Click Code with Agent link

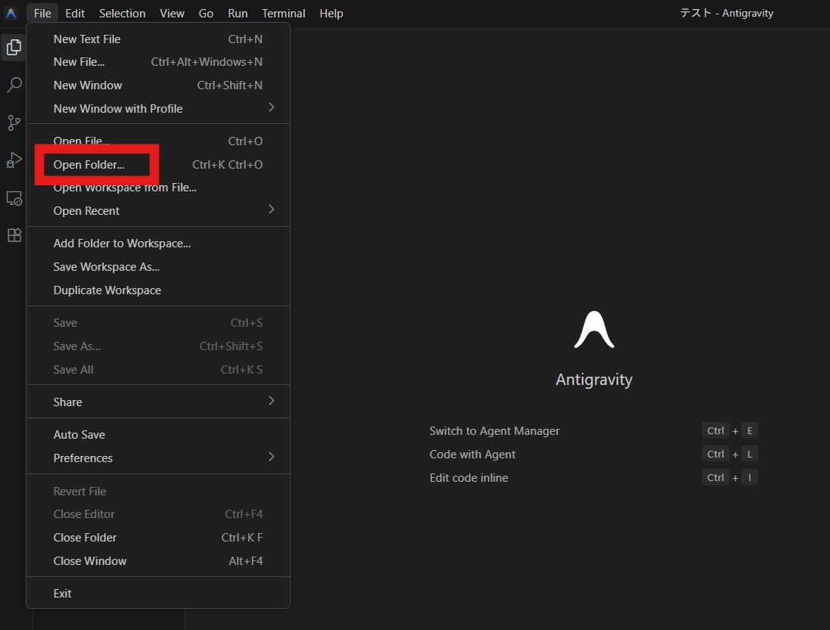click(x=472, y=454)
